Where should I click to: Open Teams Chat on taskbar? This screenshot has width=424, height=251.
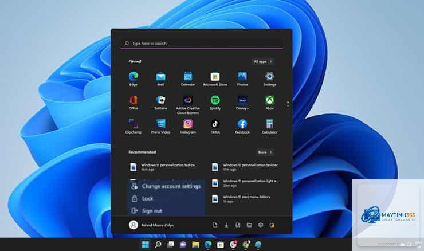pos(183,245)
